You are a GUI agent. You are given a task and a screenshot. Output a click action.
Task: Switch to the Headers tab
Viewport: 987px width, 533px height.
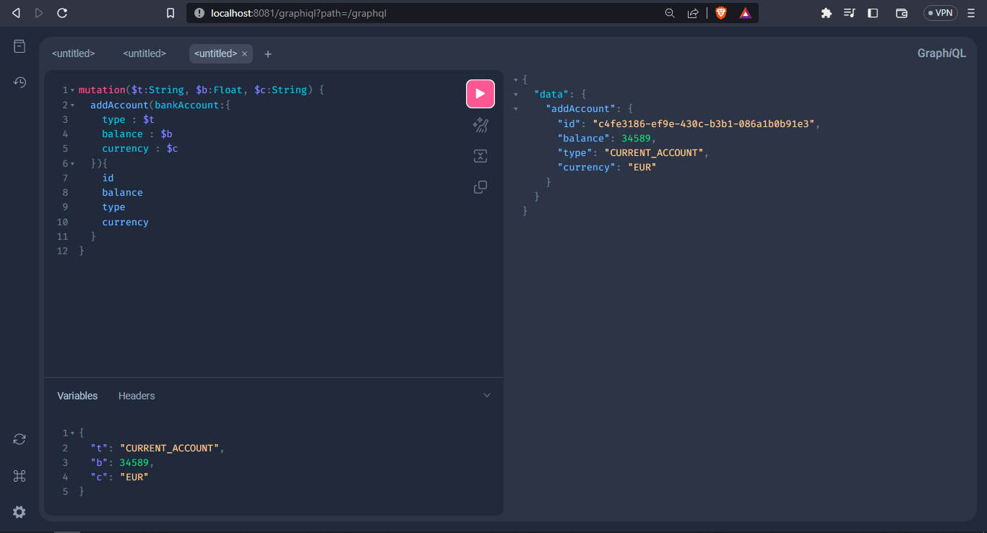136,395
